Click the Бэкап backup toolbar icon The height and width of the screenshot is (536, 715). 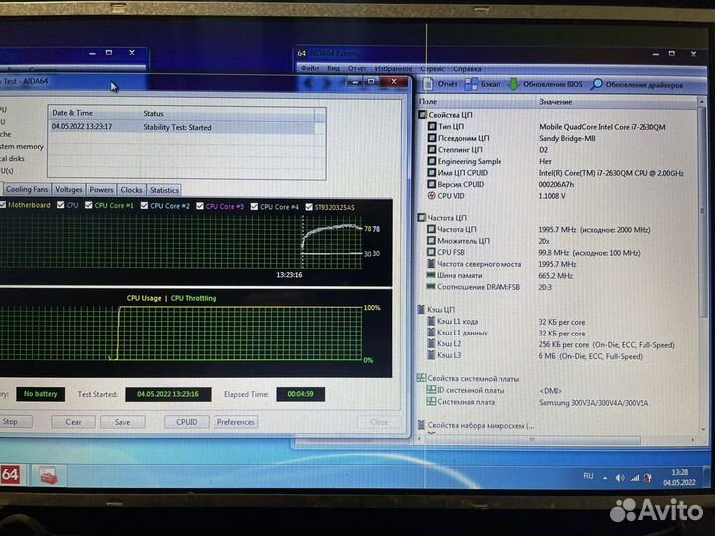click(471, 84)
